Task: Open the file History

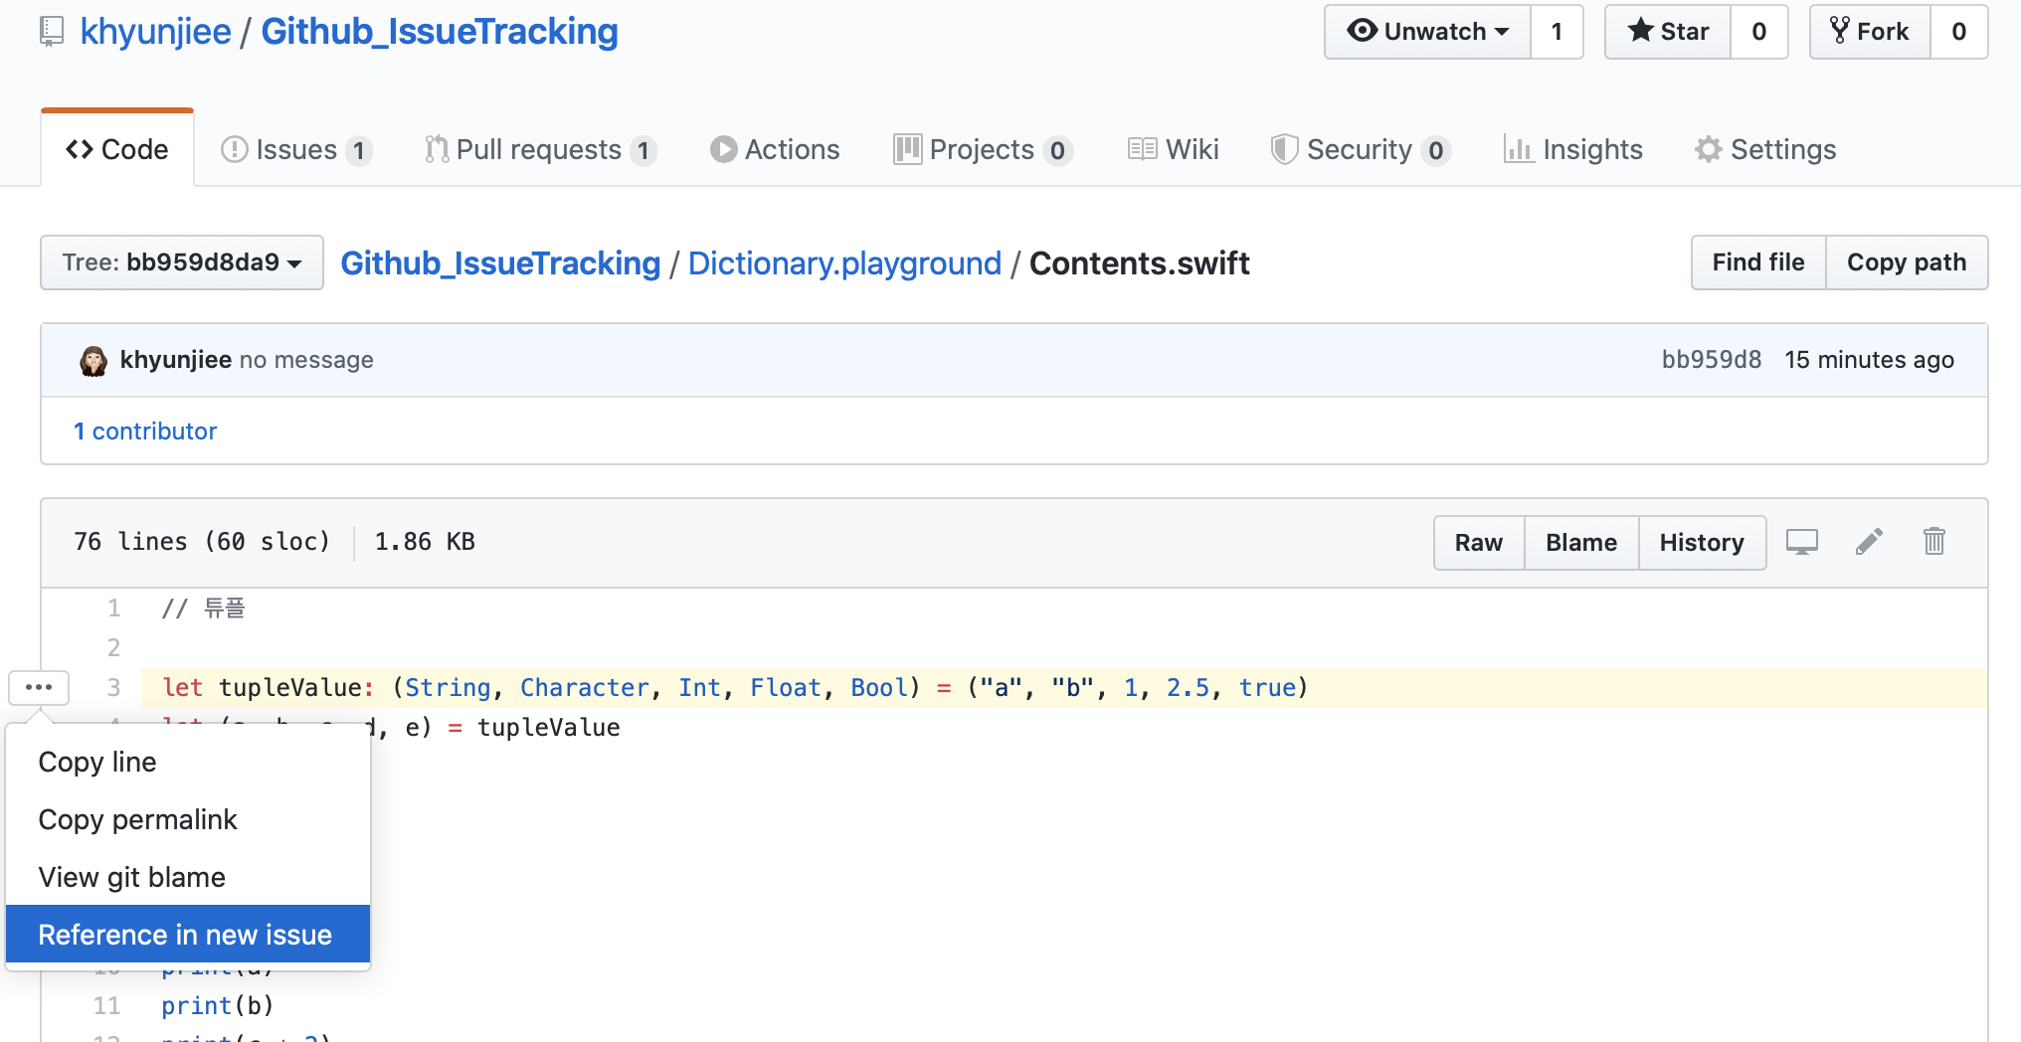Action: [x=1701, y=543]
